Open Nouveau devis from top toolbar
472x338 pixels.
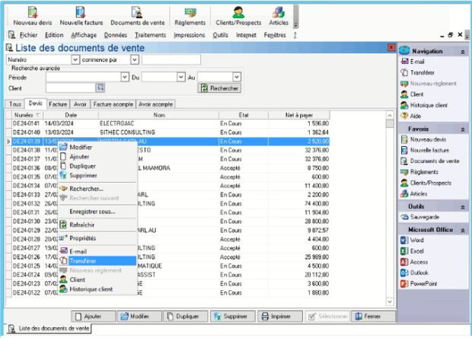click(32, 16)
